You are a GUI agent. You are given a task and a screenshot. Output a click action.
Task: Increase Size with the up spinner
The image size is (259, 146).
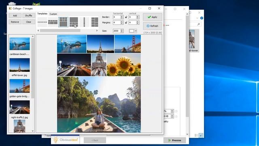coord(122,30)
